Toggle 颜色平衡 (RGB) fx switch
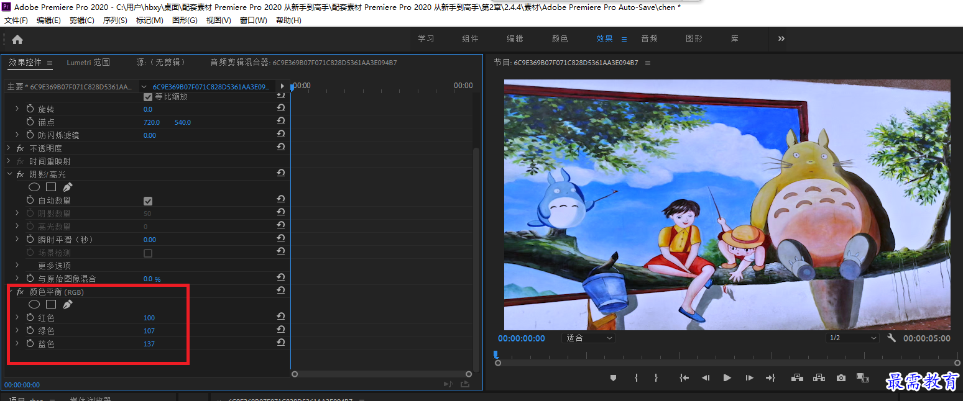The width and height of the screenshot is (963, 401). [x=21, y=292]
